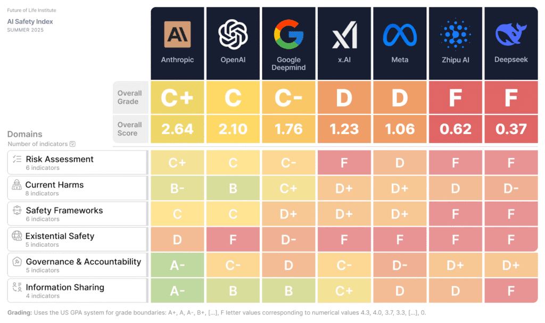Click the icon beside Number of indicators
Image resolution: width=545 pixels, height=323 pixels.
(73, 144)
